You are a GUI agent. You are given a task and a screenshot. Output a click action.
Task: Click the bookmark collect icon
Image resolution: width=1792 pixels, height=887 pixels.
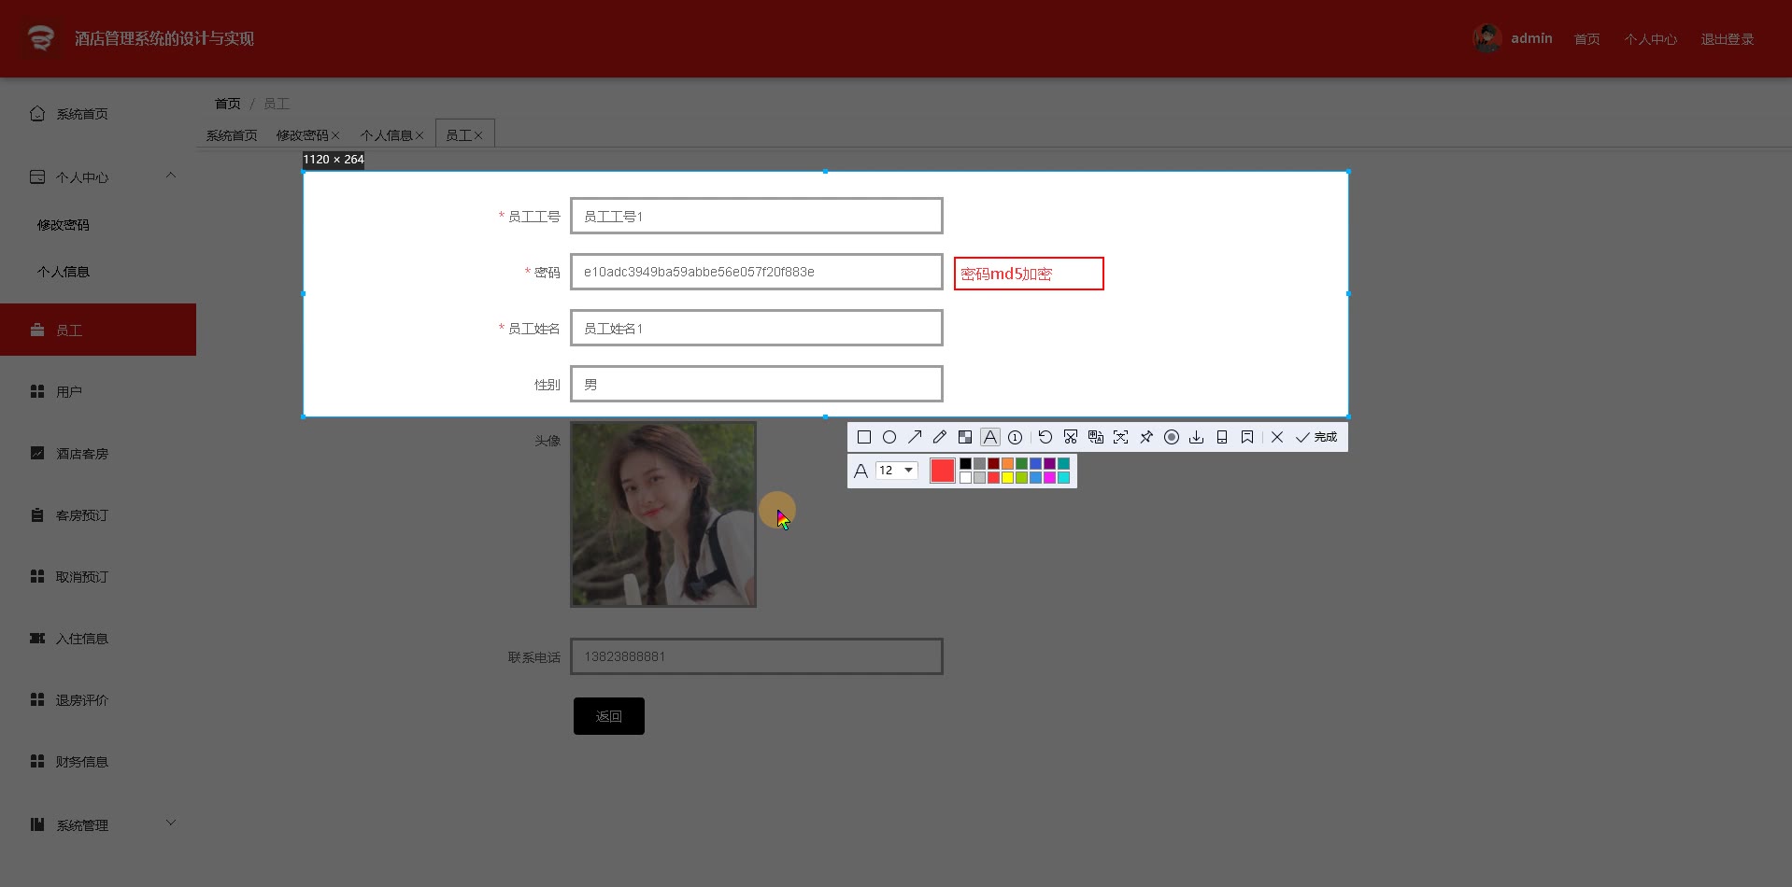click(1247, 437)
